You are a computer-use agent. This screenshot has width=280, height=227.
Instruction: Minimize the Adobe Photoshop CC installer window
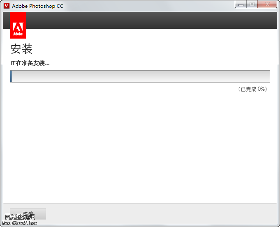point(241,5)
